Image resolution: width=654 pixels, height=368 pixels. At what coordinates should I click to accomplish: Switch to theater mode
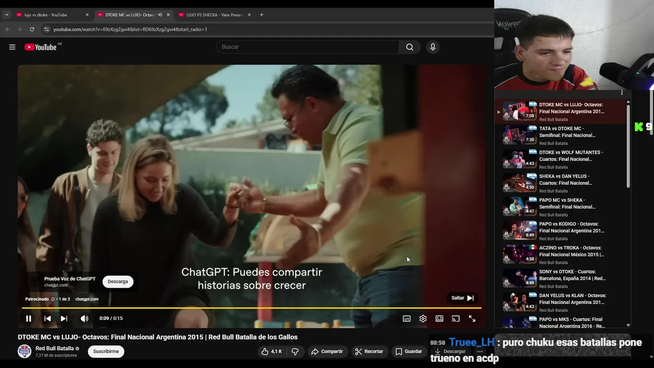[439, 318]
